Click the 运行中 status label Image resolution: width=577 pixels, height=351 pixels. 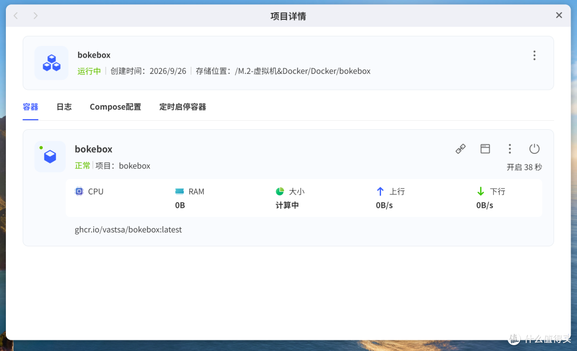point(89,71)
